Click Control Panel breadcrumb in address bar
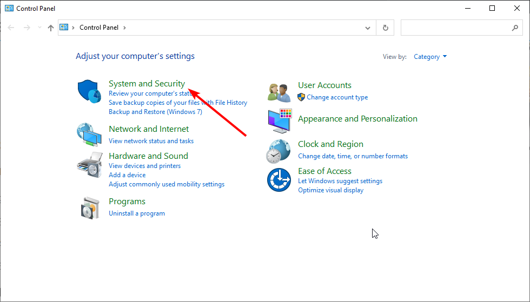The image size is (530, 302). tap(99, 28)
